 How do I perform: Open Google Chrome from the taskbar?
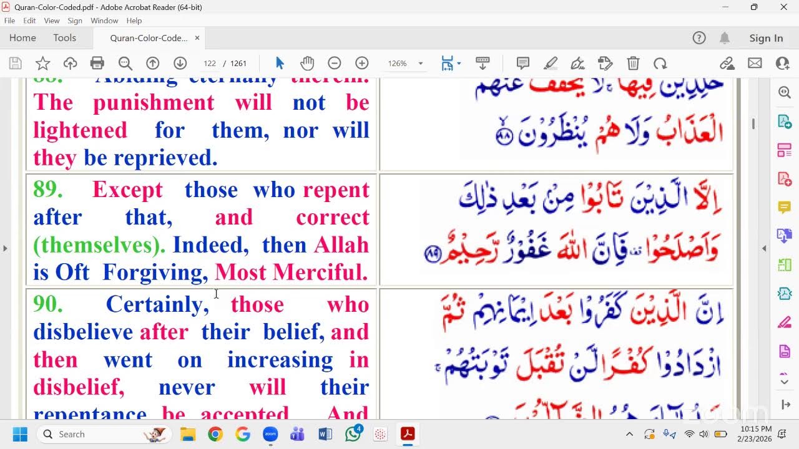coord(215,434)
